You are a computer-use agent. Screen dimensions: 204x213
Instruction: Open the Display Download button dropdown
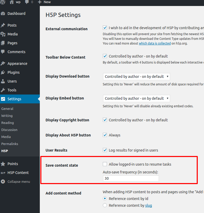click(x=136, y=77)
